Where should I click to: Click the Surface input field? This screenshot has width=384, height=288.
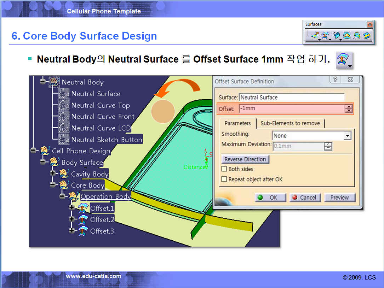pos(292,98)
